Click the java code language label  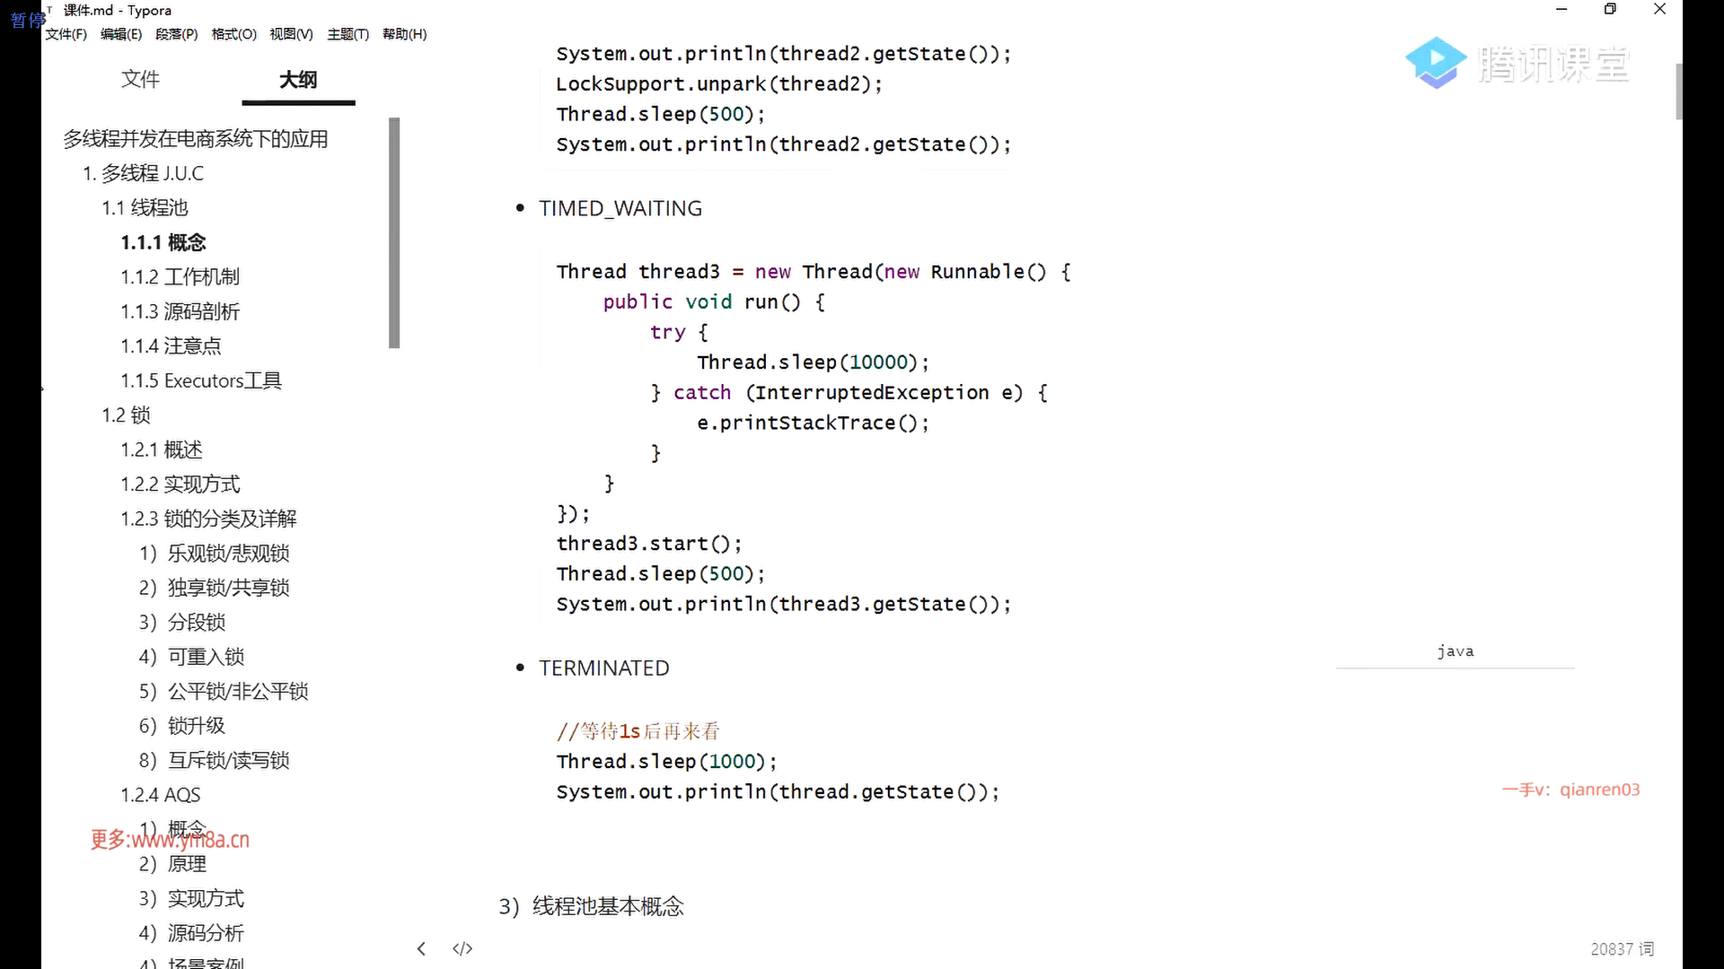[x=1455, y=651]
